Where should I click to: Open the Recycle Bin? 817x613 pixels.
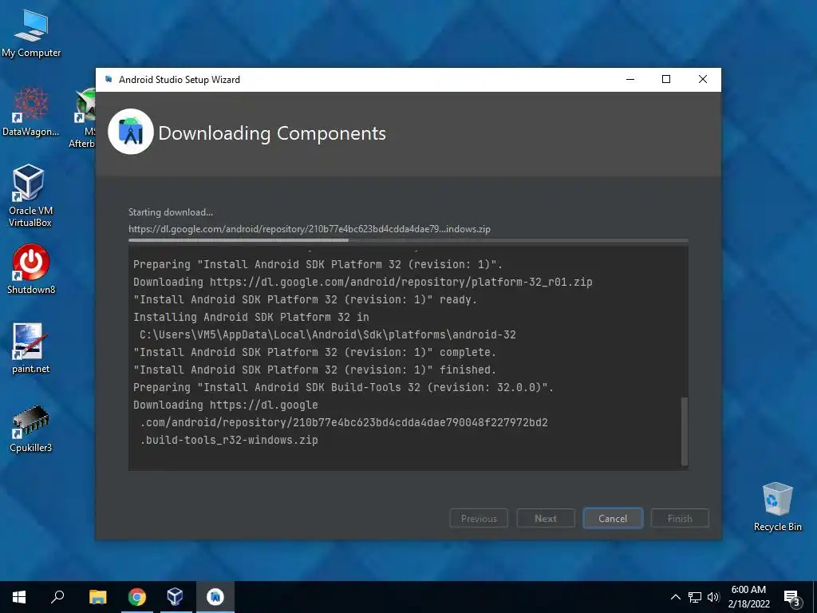(x=777, y=507)
